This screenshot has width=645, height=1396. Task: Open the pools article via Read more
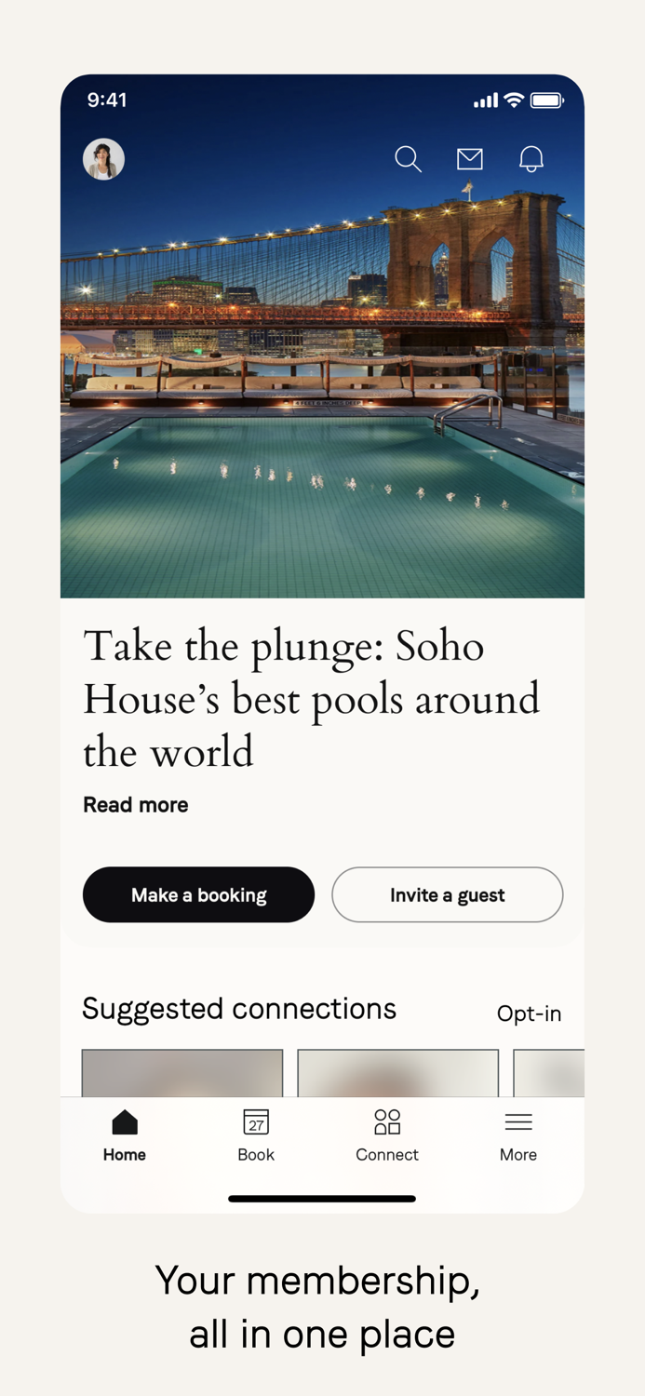[x=135, y=804]
